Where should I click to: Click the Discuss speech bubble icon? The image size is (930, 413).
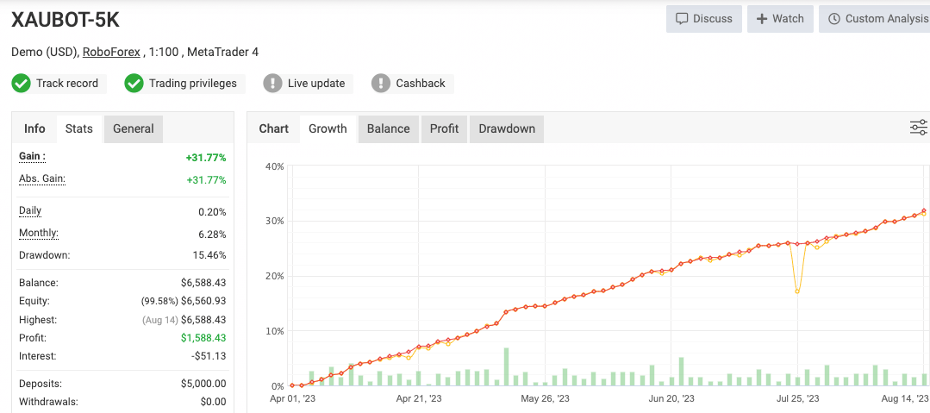point(682,19)
